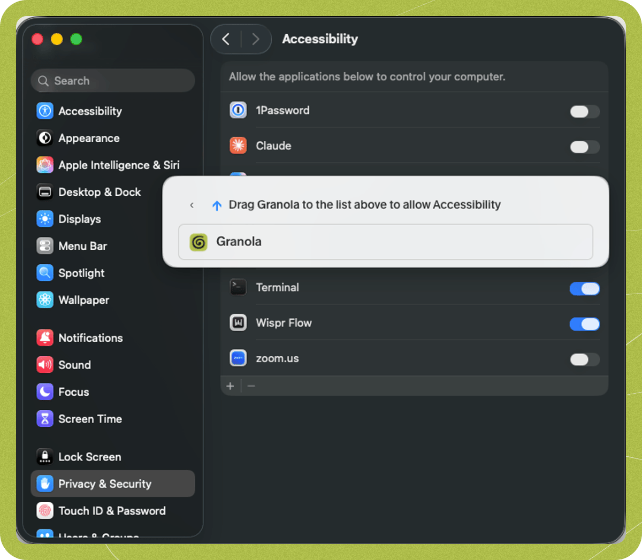The width and height of the screenshot is (642, 560).
Task: Click the 1Password app icon
Action: pyautogui.click(x=238, y=110)
